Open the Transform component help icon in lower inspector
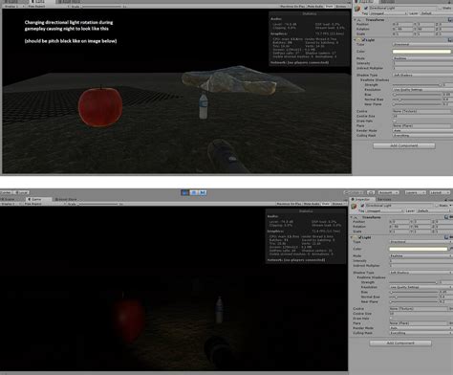Viewport: 453px width, 375px height. coord(447,217)
